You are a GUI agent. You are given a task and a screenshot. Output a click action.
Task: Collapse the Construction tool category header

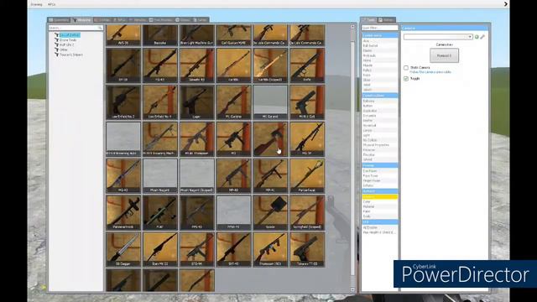click(x=380, y=96)
